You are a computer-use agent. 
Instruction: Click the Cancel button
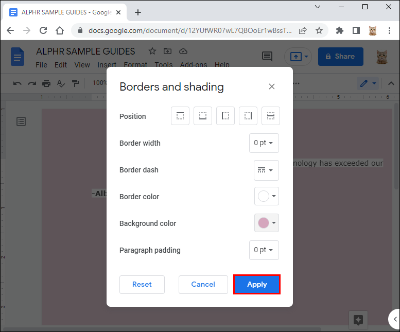click(x=203, y=285)
